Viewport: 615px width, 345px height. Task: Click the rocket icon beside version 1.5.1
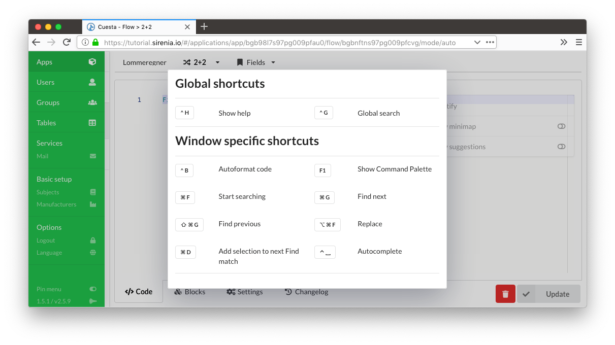point(93,301)
